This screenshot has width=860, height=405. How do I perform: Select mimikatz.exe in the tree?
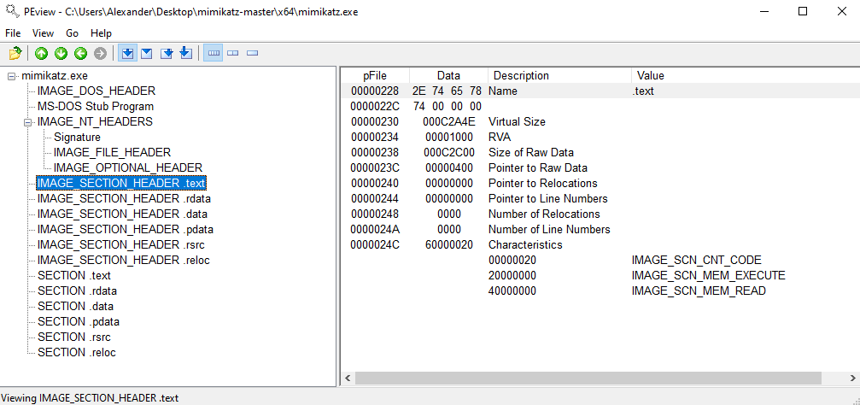click(x=55, y=76)
